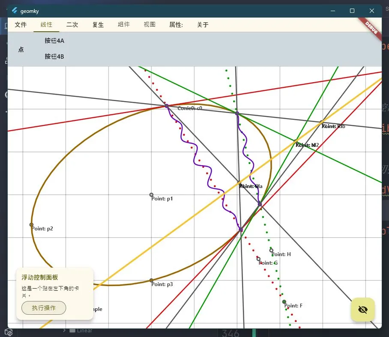This screenshot has width=389, height=337.
Task: Open the 文件 menu
Action: 21,25
